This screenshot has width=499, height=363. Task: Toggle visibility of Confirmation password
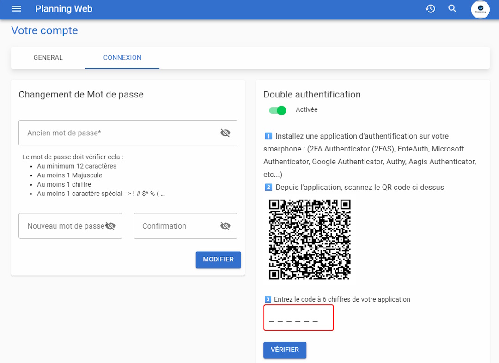(x=225, y=226)
